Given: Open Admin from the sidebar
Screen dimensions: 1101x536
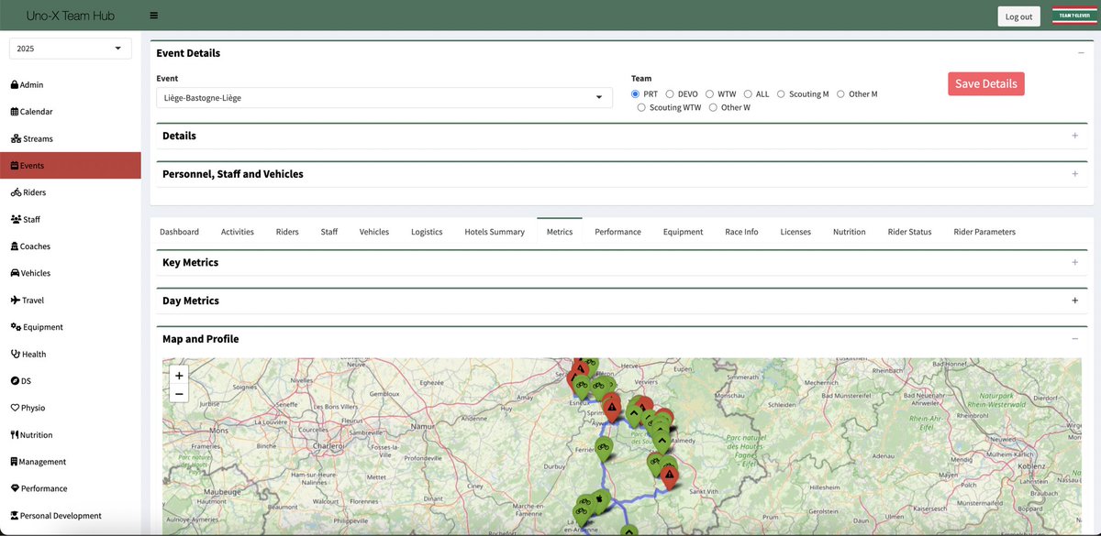Looking at the screenshot, I should pos(27,85).
